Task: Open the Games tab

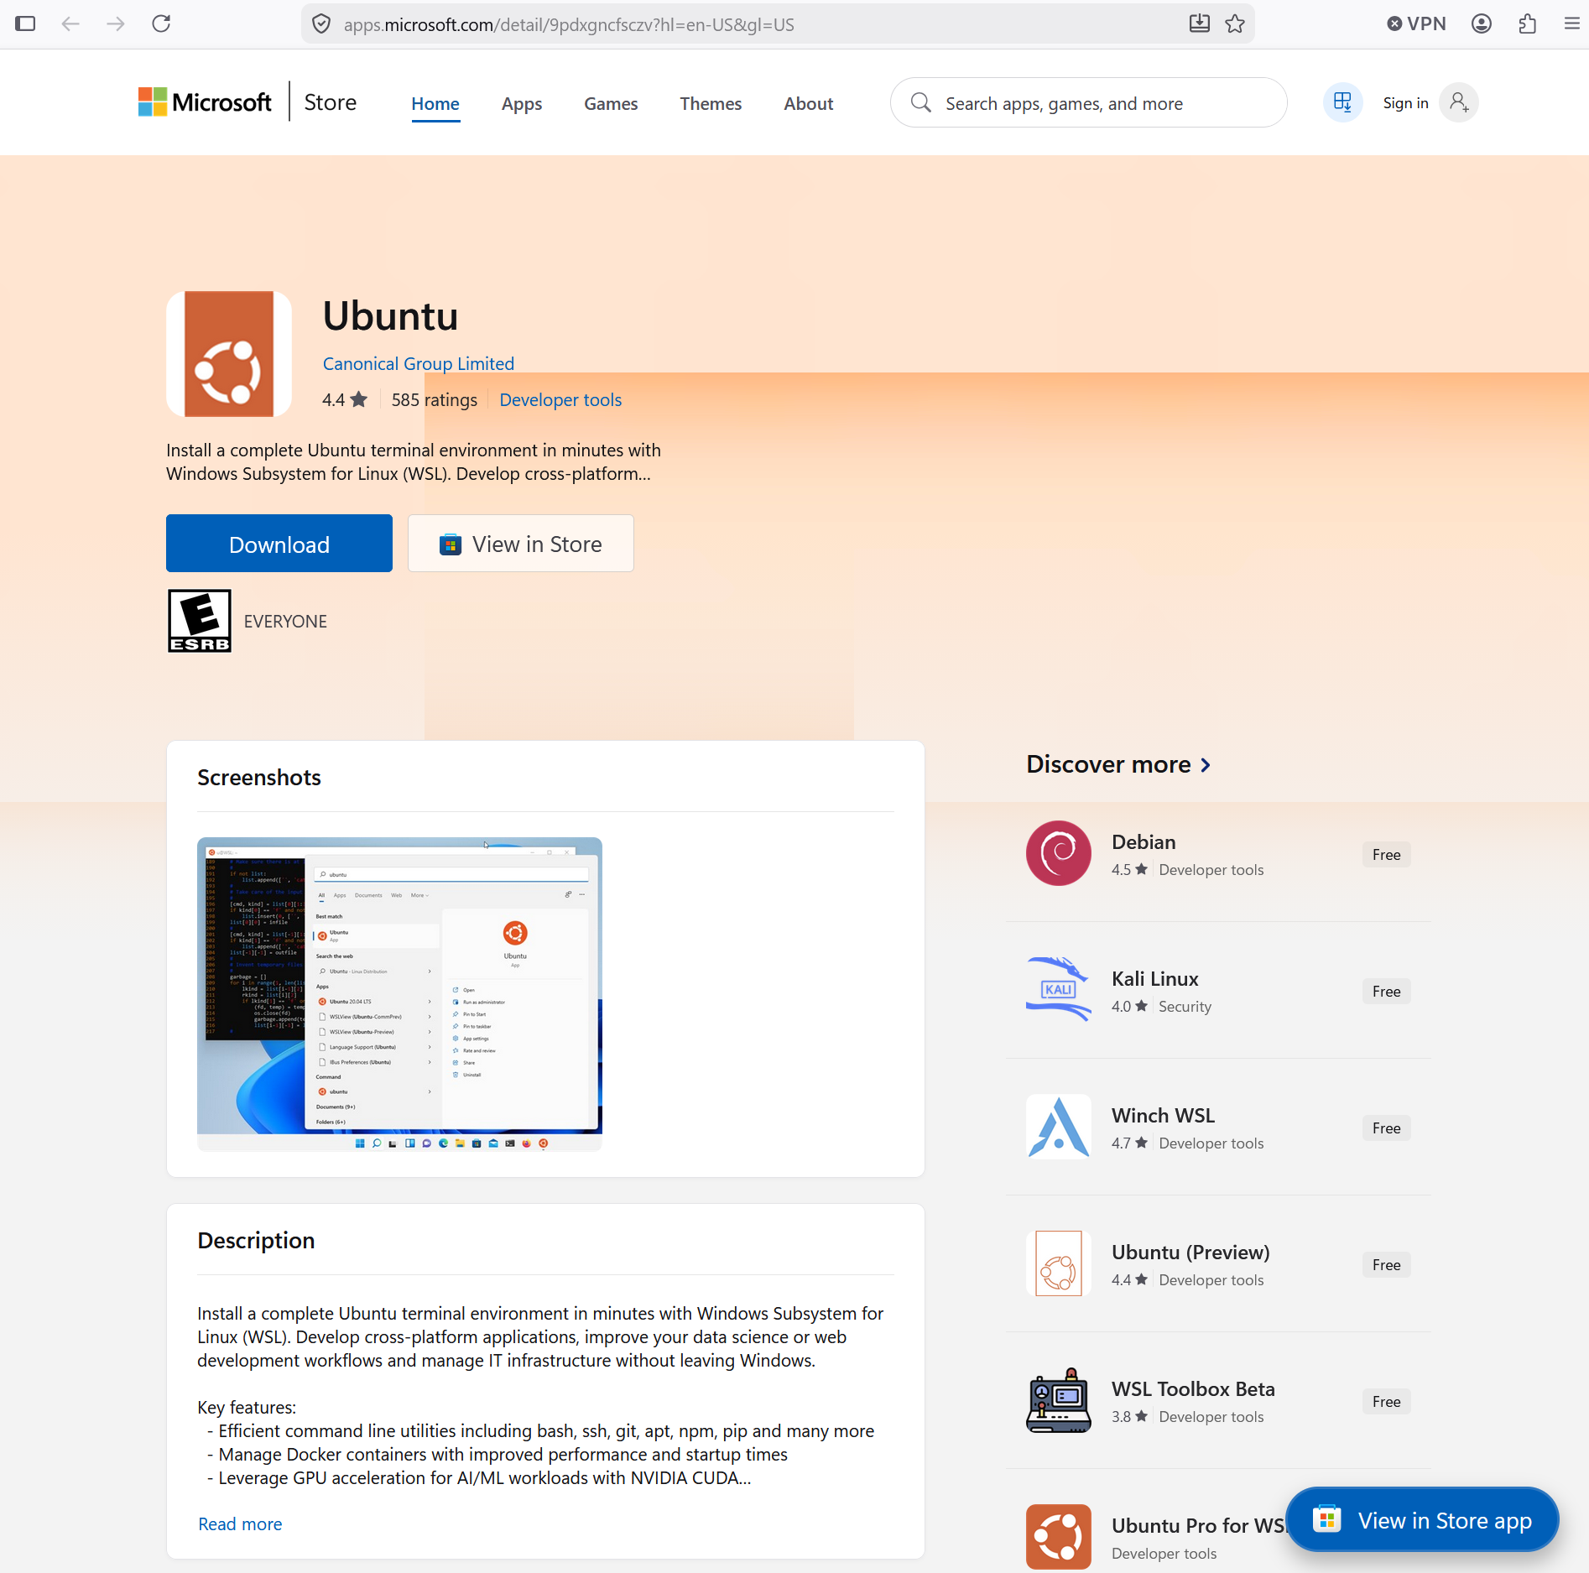Action: [611, 103]
